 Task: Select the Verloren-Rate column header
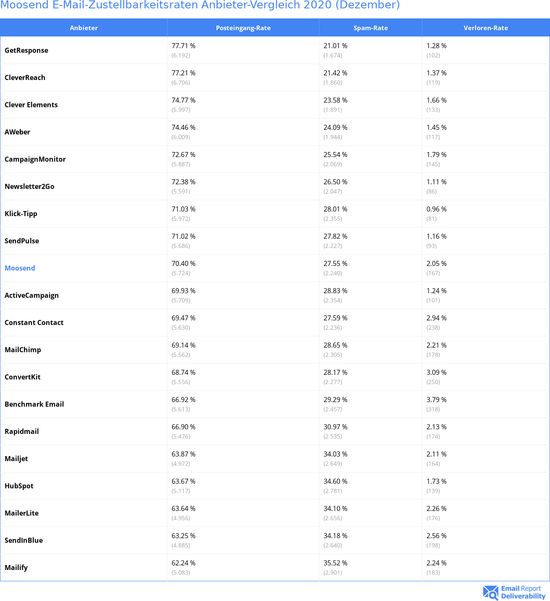click(486, 28)
